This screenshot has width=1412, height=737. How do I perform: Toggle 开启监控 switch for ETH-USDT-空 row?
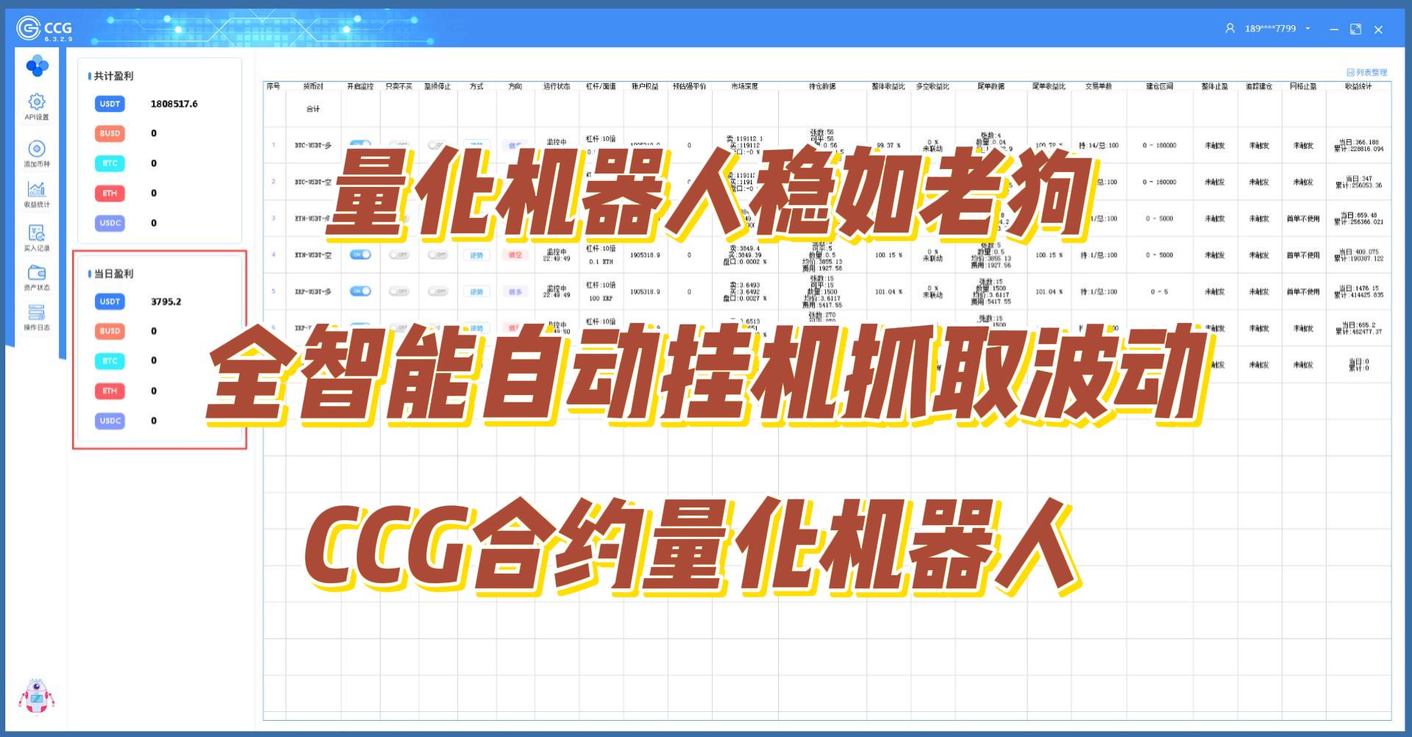point(360,254)
